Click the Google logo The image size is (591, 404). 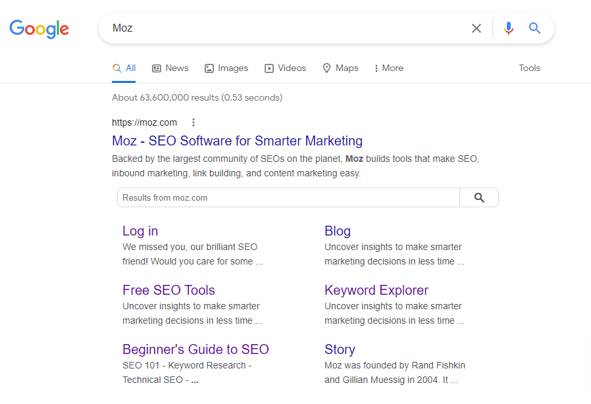coord(39,29)
